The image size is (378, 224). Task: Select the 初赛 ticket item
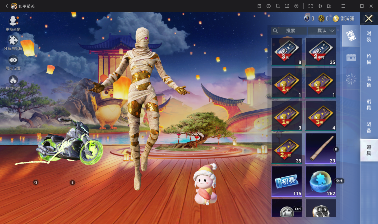[x=287, y=181]
